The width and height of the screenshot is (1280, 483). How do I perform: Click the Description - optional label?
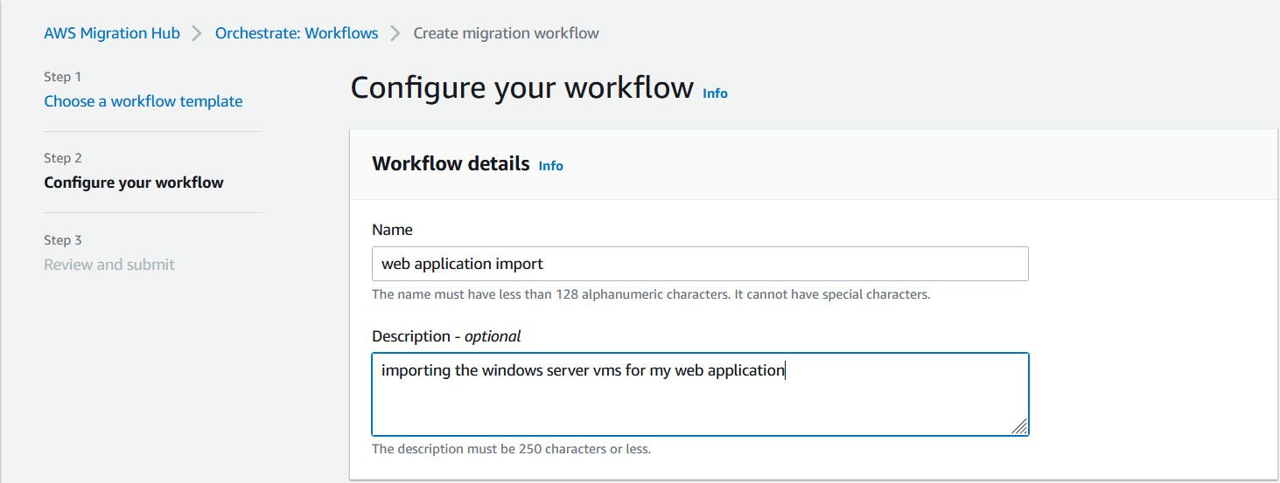pos(446,336)
